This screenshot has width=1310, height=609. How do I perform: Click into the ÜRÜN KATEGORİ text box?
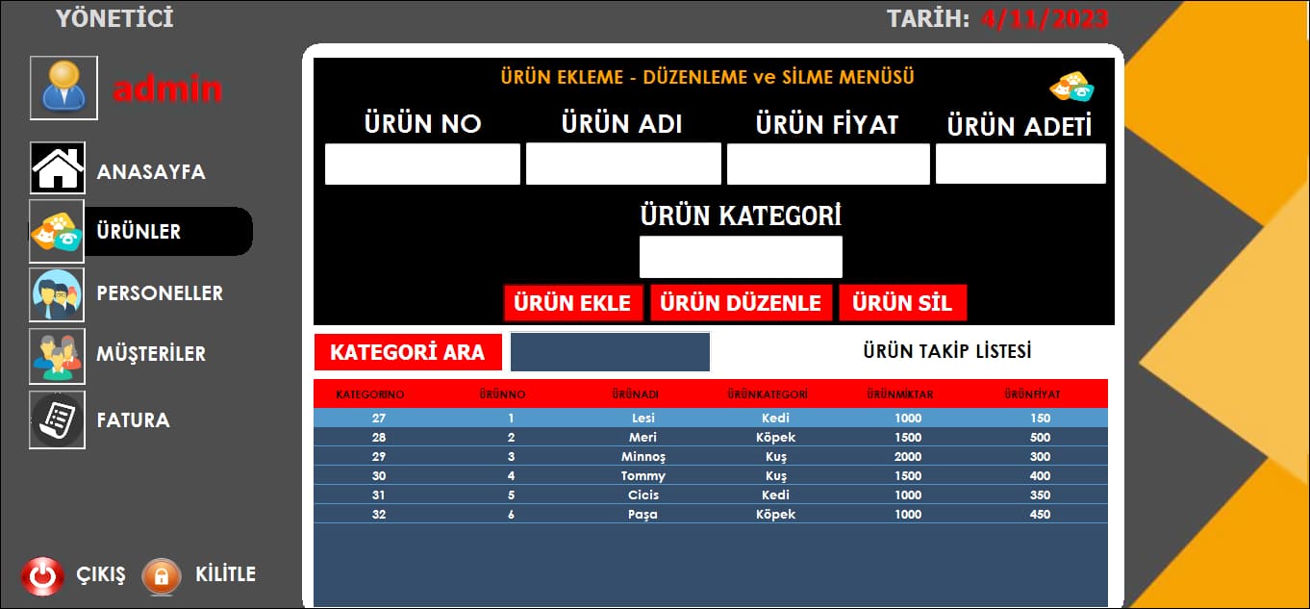741,257
